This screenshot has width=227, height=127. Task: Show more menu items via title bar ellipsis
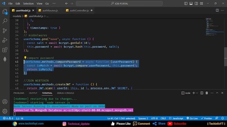pyautogui.click(x=54, y=4)
